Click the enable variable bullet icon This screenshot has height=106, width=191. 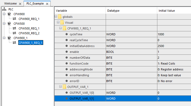pos(67,52)
